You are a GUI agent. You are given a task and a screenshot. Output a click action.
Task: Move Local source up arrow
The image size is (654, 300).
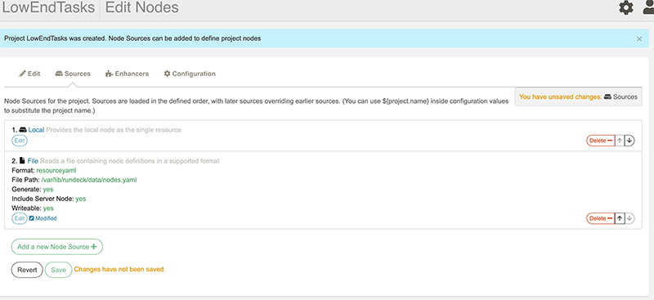coord(620,141)
